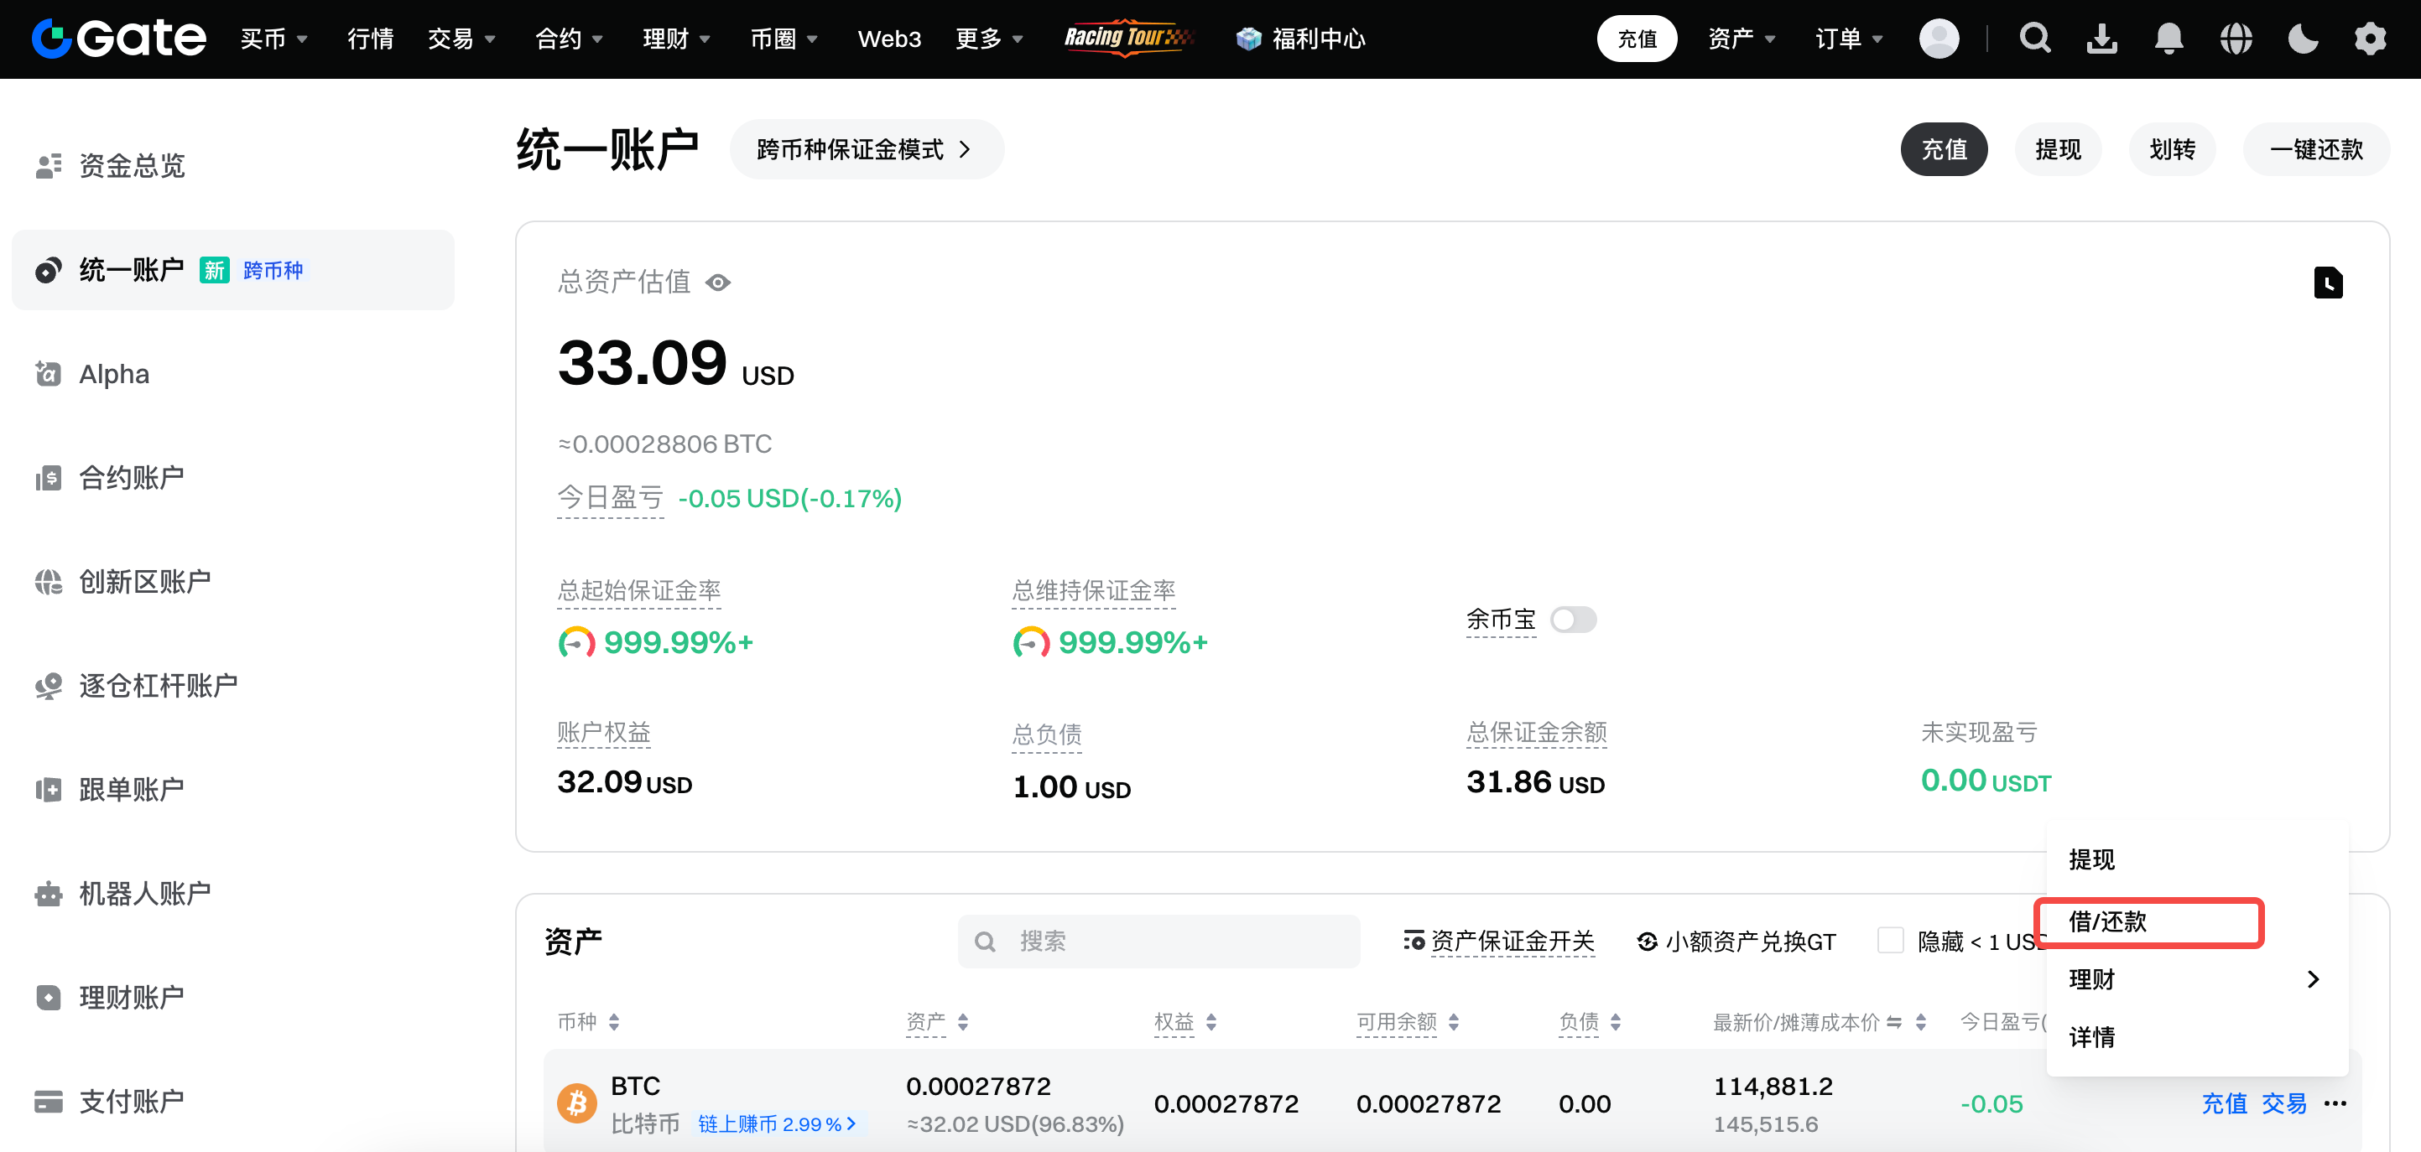Image resolution: width=2421 pixels, height=1152 pixels.
Task: Click the initial margin rate gauge indicator
Action: [576, 643]
